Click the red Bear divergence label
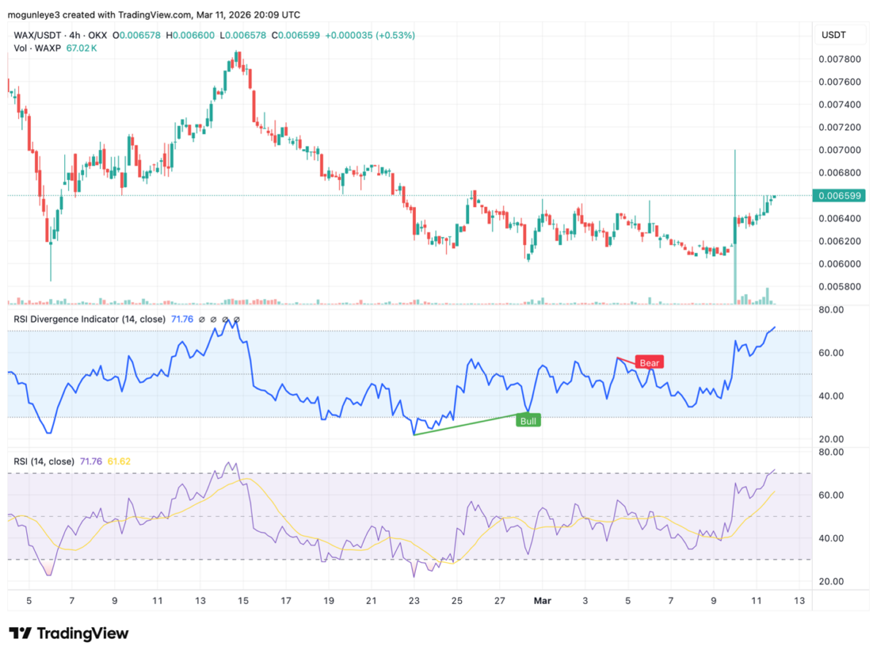Viewport: 877px width, 658px height. pos(649,363)
